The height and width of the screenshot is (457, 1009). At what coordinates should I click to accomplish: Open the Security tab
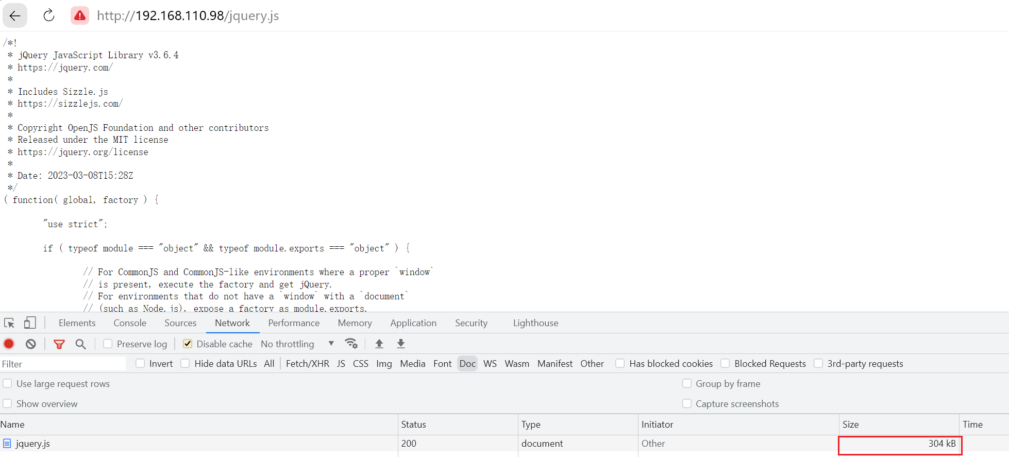point(471,323)
